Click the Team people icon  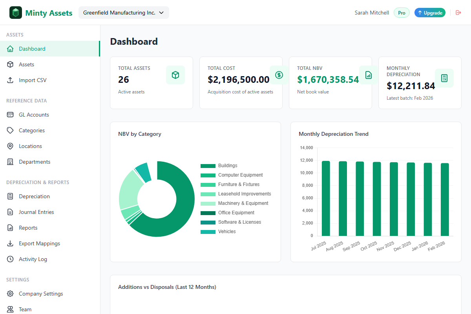11,309
